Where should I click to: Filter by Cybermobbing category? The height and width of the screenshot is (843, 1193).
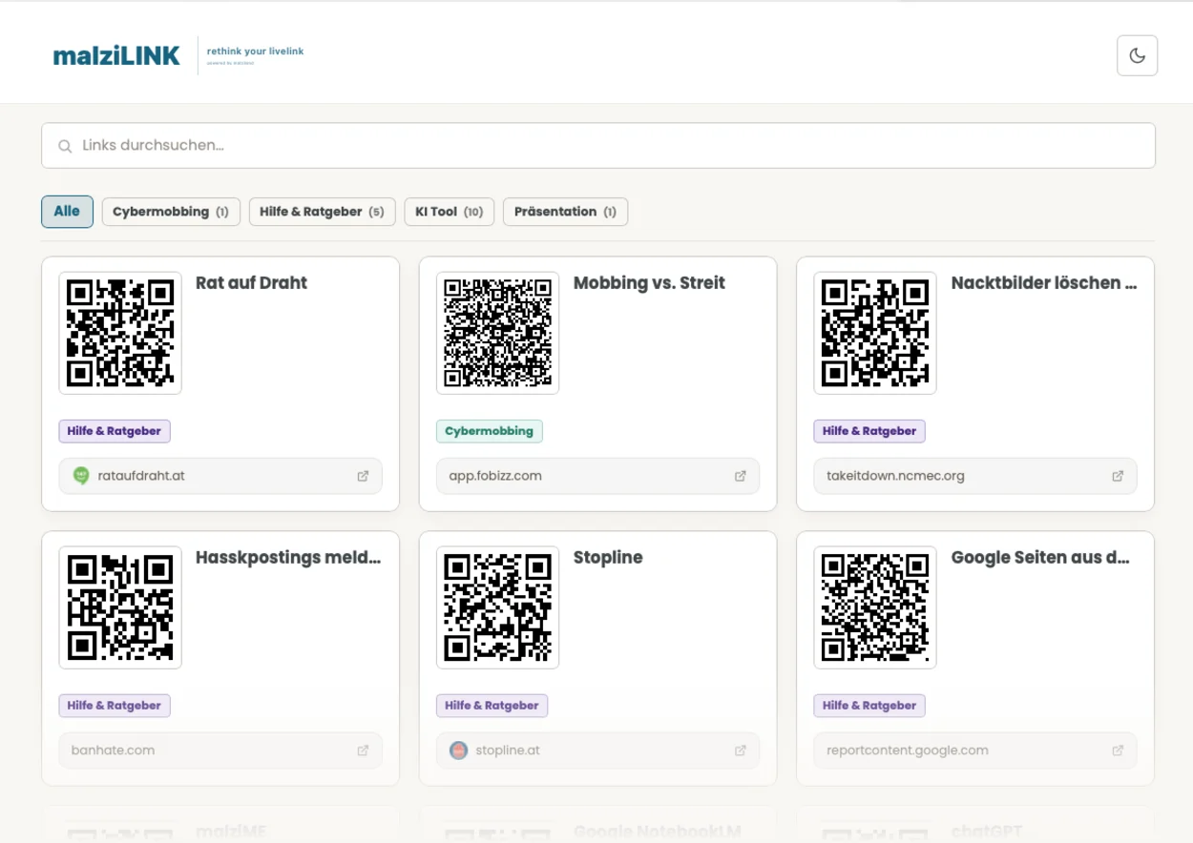pos(171,212)
